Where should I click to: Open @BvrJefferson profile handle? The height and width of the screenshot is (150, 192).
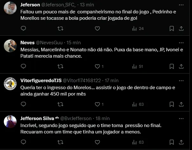[x=76, y=118]
